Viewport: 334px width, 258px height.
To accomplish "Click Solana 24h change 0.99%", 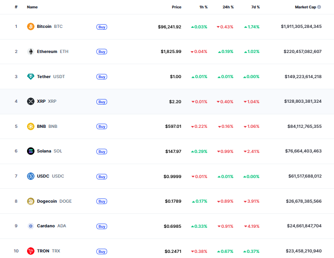I will pyautogui.click(x=225, y=152).
